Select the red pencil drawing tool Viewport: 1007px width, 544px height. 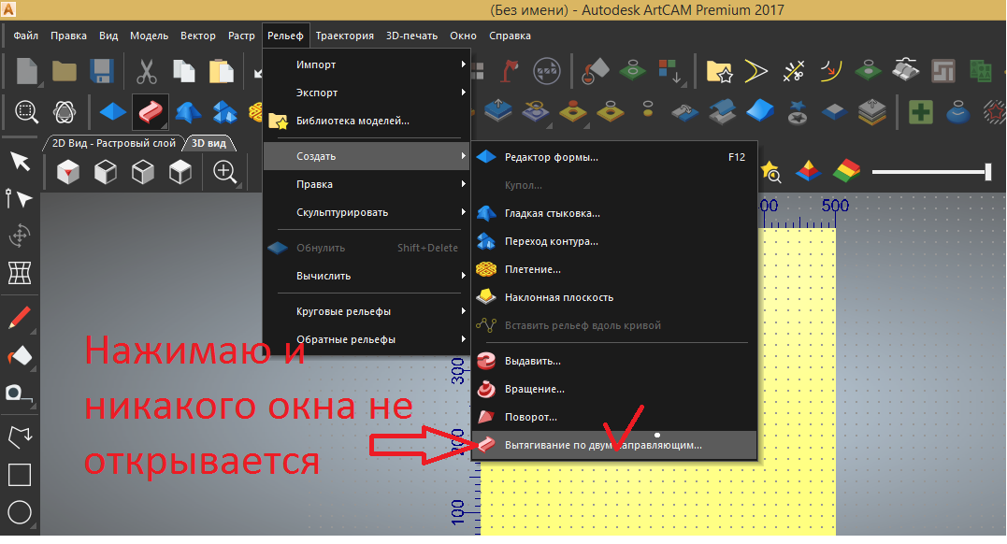[20, 318]
